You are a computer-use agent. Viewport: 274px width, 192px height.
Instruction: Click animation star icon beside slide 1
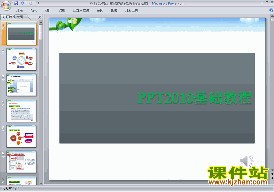3,28
